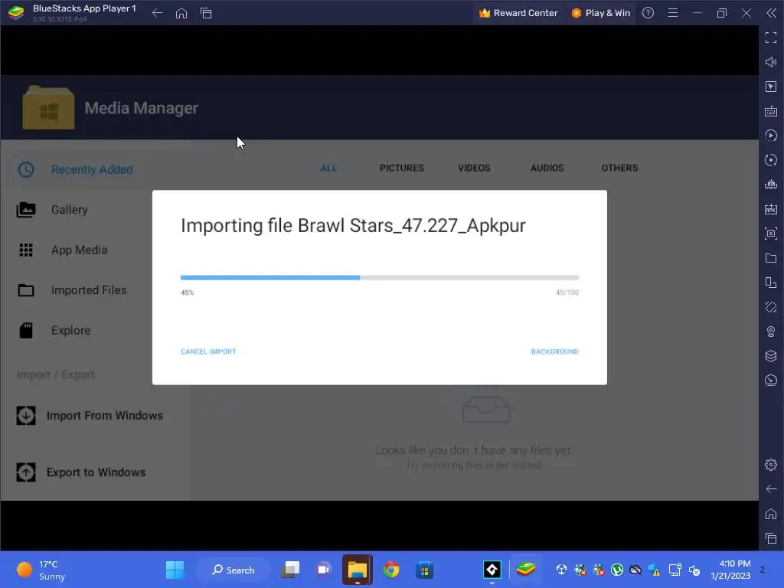The image size is (784, 588).
Task: Switch to the AUDIOS tab
Action: (547, 168)
